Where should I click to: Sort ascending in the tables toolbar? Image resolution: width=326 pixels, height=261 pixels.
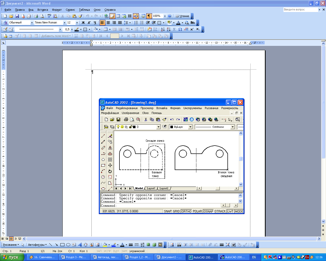point(163,29)
